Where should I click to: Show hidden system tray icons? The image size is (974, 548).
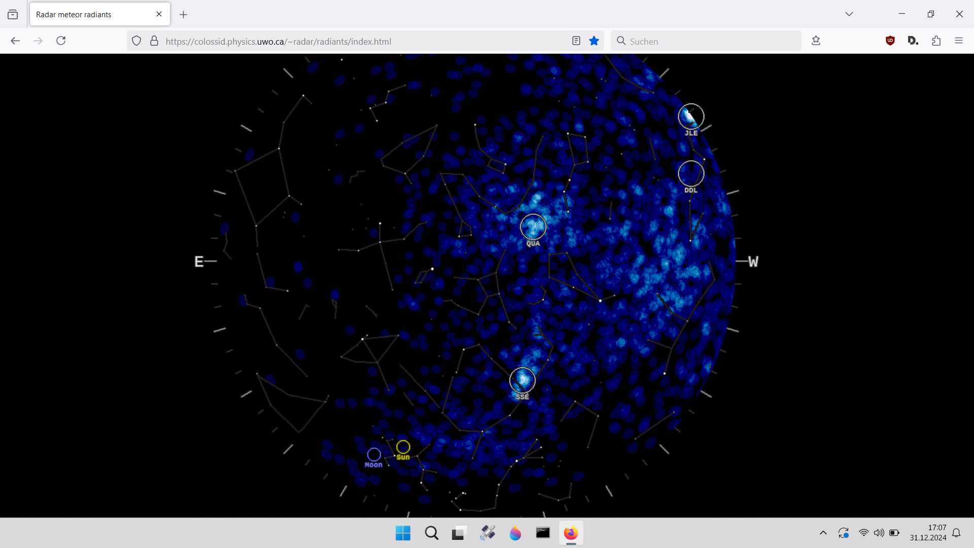(823, 533)
